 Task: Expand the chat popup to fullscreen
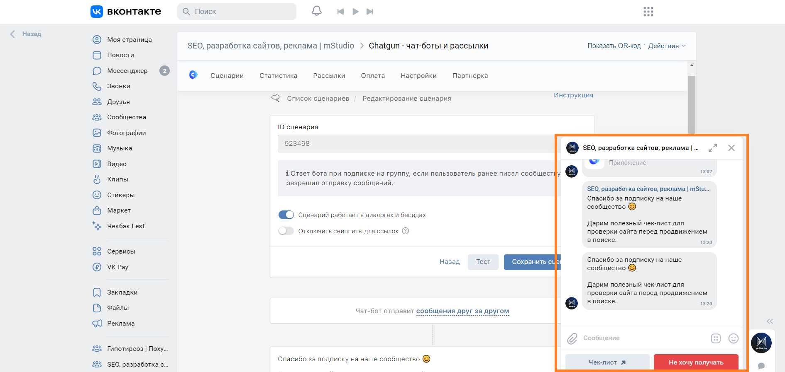713,148
